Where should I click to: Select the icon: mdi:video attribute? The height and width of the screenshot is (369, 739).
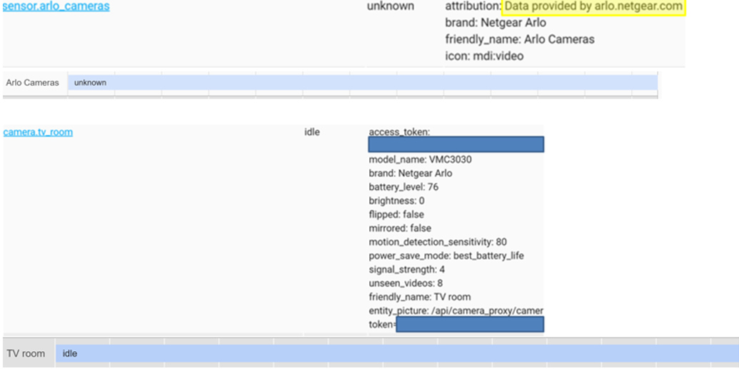click(x=484, y=56)
